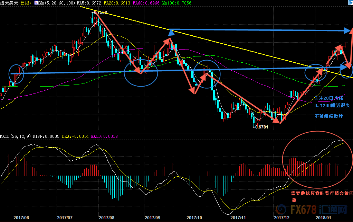This screenshot has height=222, width=353.
Task: Click the blue triangle marker at September peak
Action: click(171, 33)
